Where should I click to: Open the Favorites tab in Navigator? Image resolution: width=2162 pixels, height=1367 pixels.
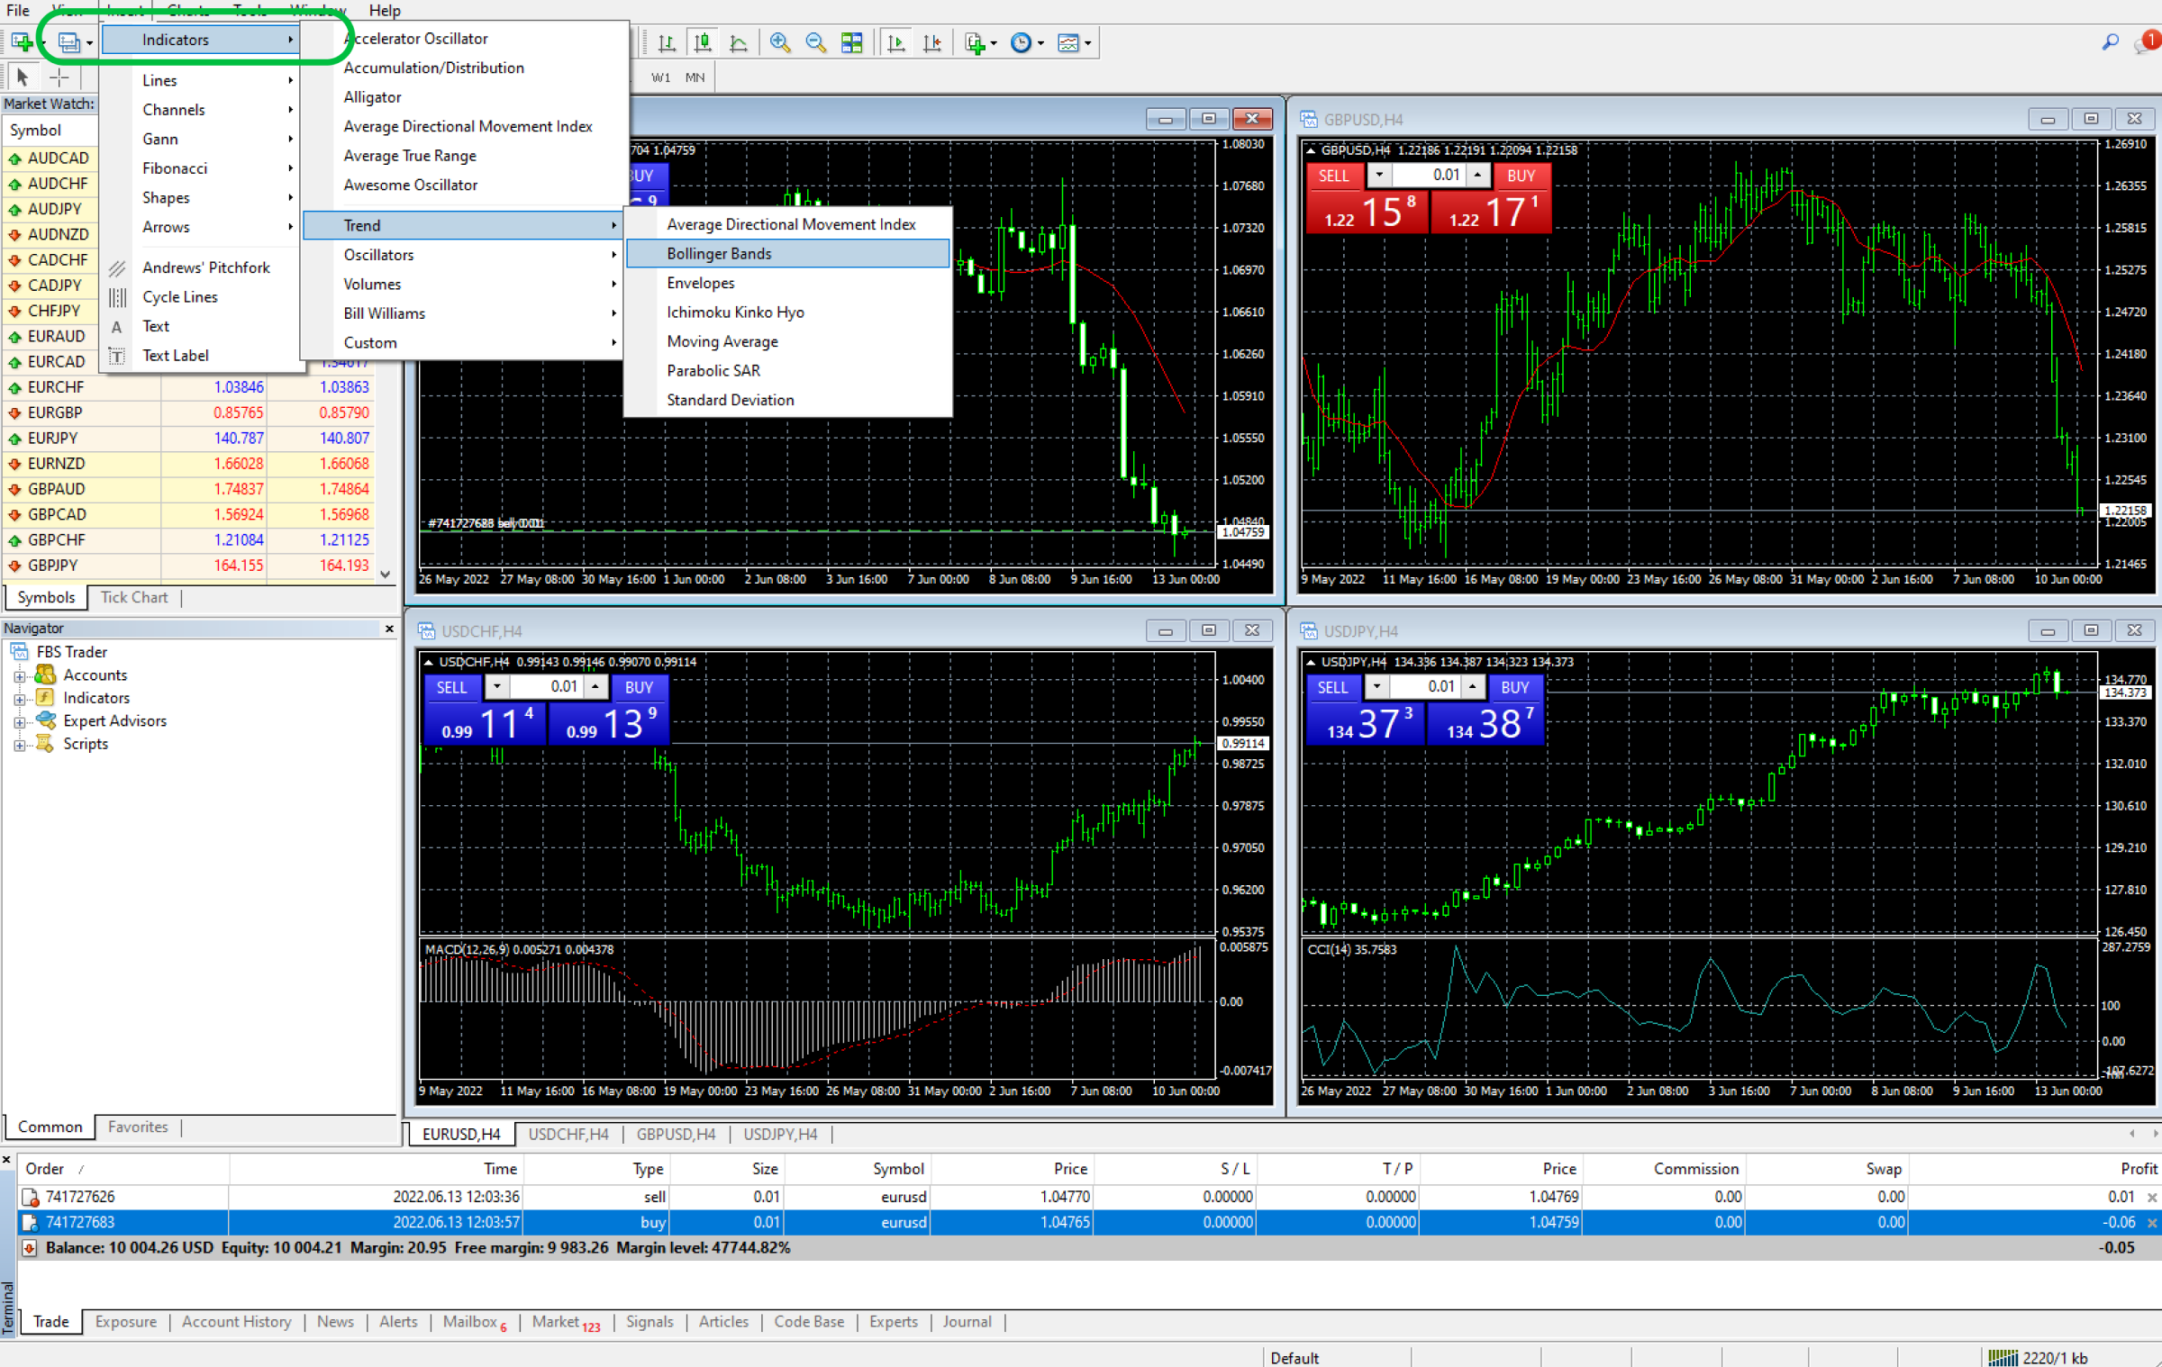pyautogui.click(x=138, y=1127)
